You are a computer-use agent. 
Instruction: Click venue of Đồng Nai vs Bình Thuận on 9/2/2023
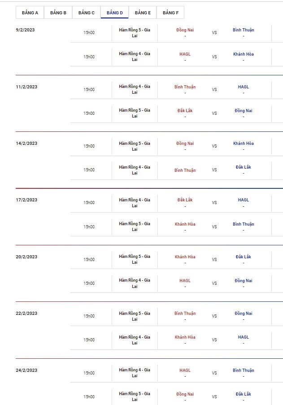135,33
